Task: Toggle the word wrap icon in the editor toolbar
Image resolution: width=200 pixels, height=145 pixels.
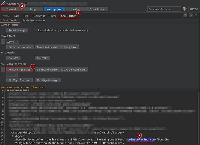Action: (185, 15)
